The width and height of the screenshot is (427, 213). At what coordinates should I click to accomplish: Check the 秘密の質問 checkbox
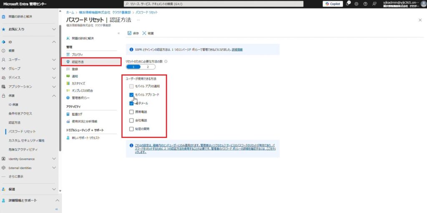tap(131, 129)
